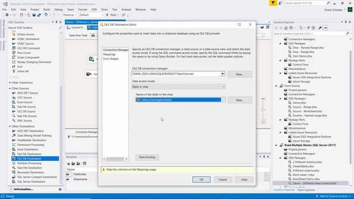Select Sheetname variable row
The width and height of the screenshot is (354, 199).
pos(80,179)
